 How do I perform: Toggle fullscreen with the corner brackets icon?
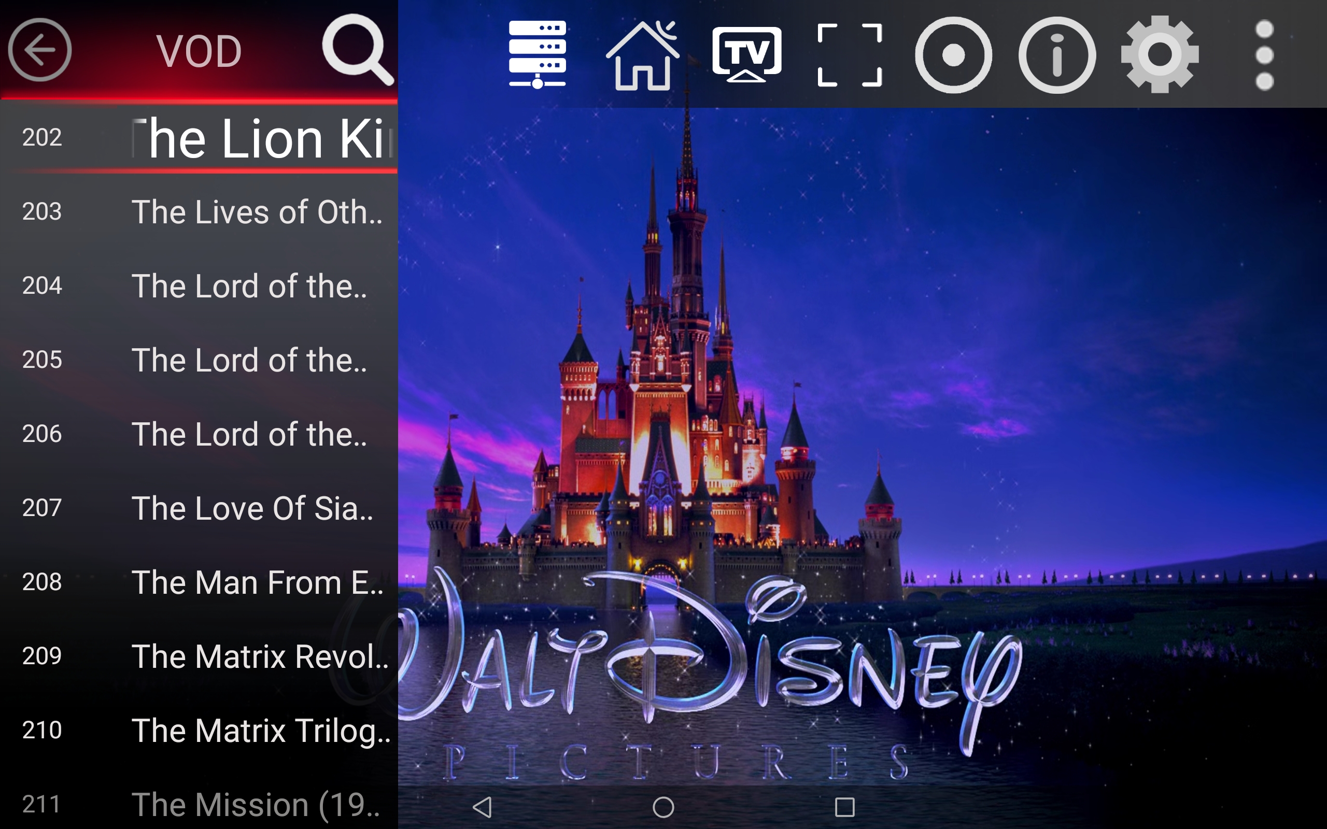click(850, 55)
